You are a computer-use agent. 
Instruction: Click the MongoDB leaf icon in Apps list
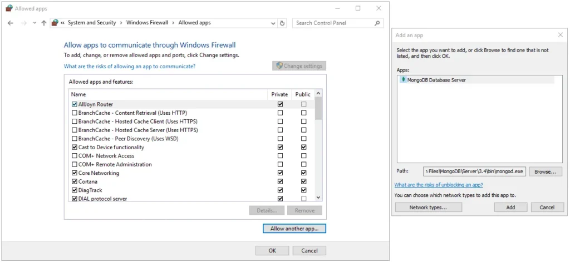[x=403, y=80]
